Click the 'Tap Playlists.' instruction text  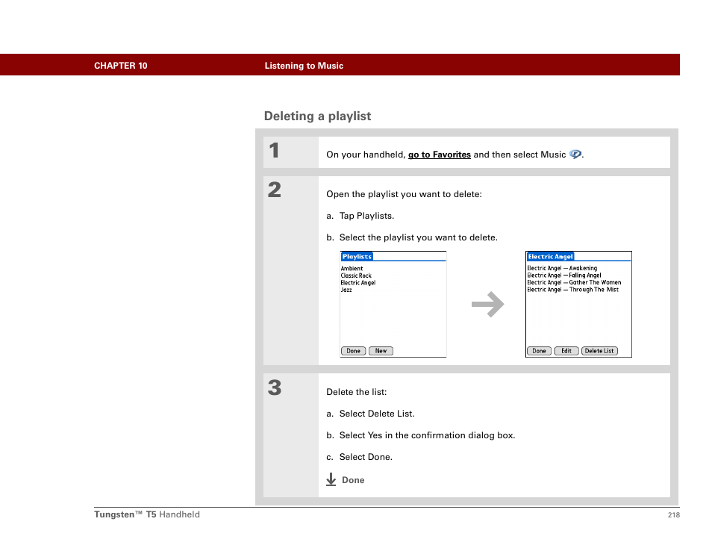[366, 216]
